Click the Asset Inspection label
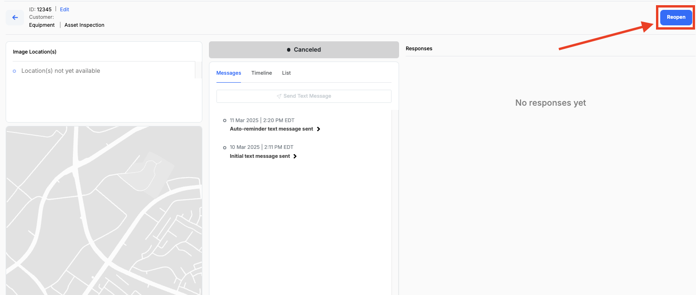The width and height of the screenshot is (696, 295). pyautogui.click(x=84, y=25)
